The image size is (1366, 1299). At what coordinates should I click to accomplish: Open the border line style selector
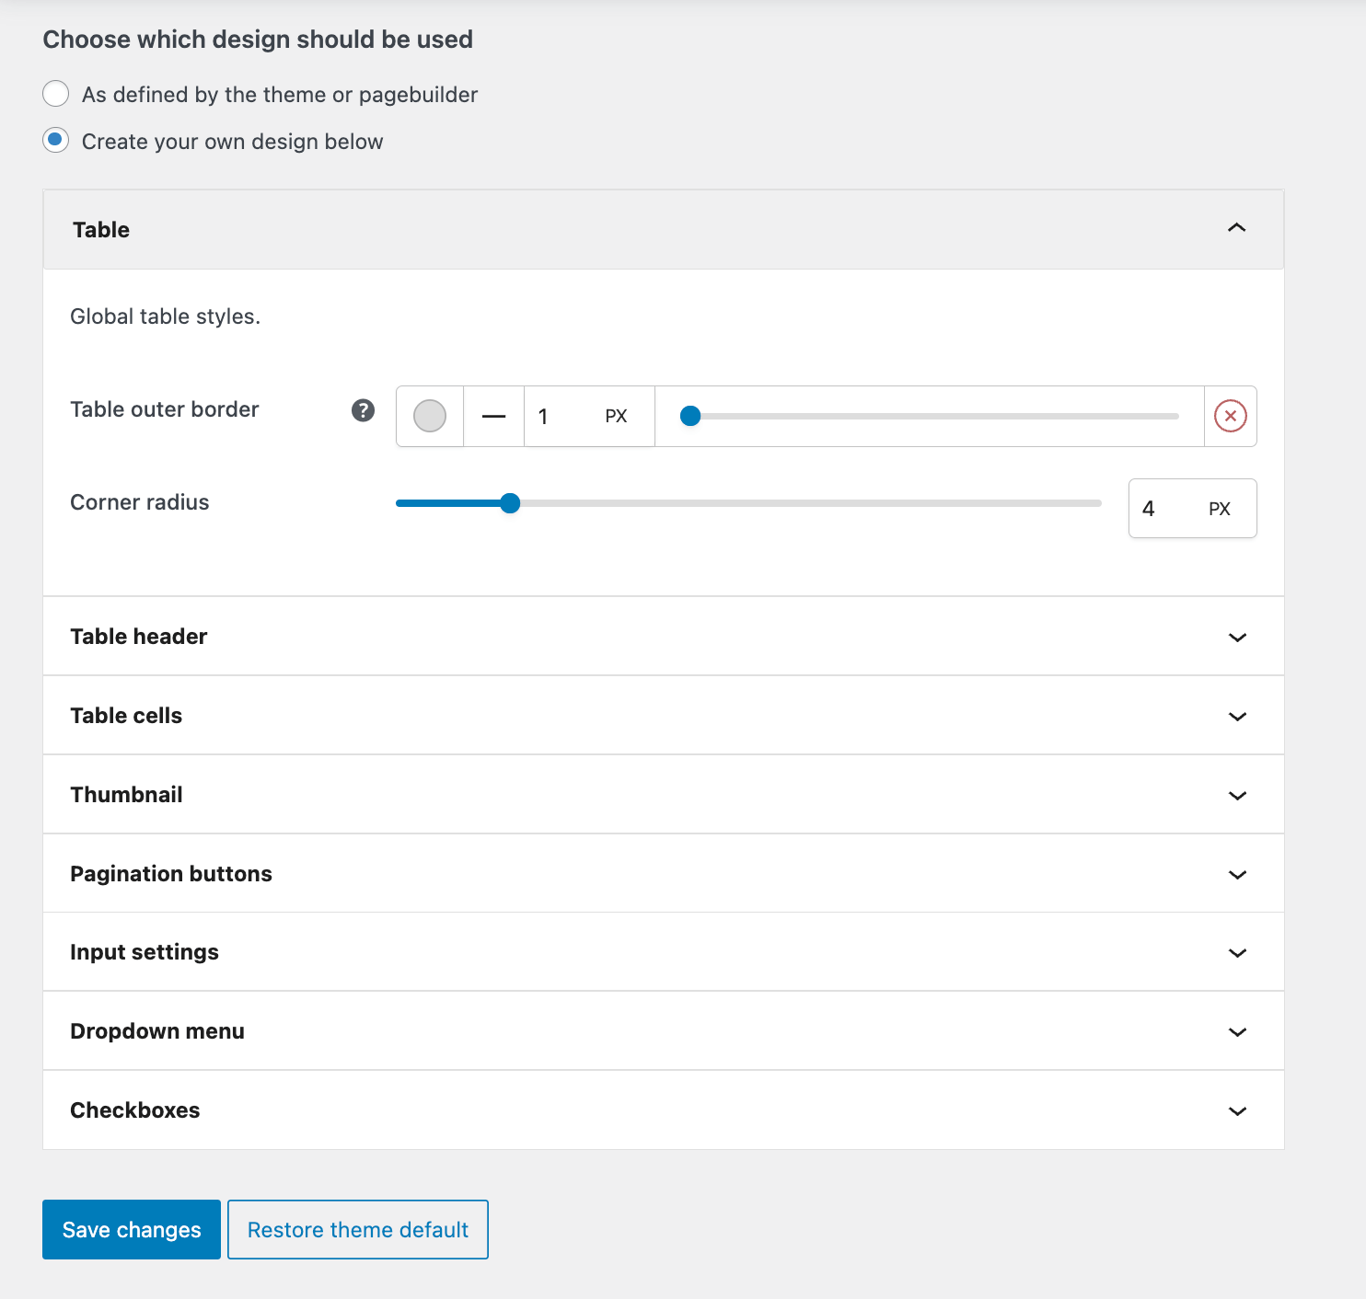[493, 417]
